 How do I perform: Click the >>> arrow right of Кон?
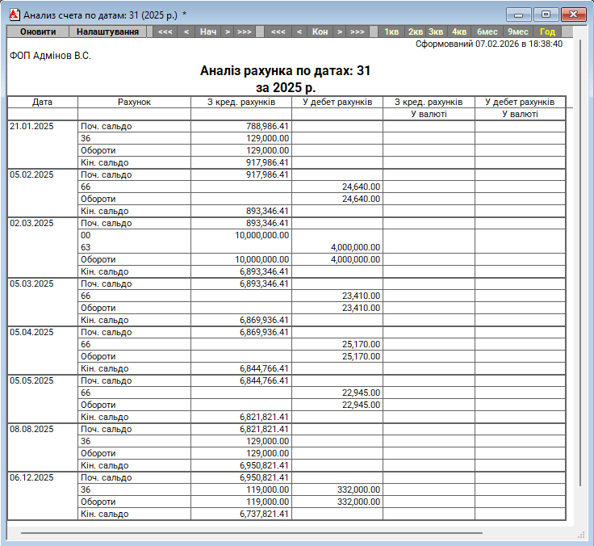tap(357, 31)
